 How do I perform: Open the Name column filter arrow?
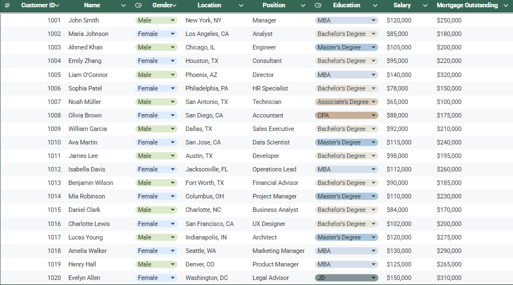(x=123, y=6)
